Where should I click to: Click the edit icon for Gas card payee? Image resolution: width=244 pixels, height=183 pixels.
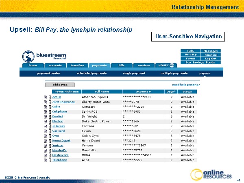pyautogui.click(x=46, y=131)
